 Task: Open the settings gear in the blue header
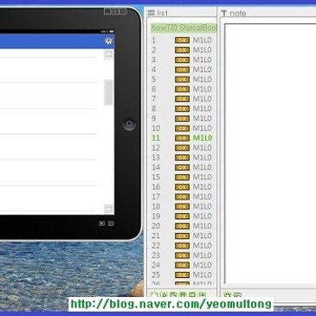[x=108, y=41]
